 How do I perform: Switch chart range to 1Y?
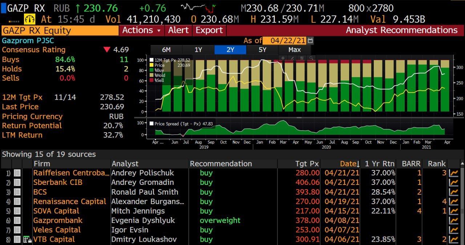tap(198, 50)
